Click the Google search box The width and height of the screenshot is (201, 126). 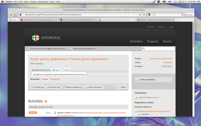point(166,15)
